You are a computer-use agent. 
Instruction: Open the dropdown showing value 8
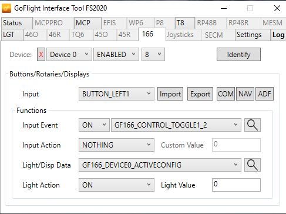point(153,55)
